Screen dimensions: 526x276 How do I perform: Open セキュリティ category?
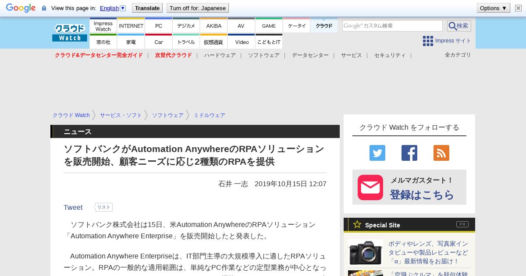[390, 55]
